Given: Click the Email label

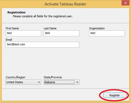Looking at the screenshot, I should [9, 40].
